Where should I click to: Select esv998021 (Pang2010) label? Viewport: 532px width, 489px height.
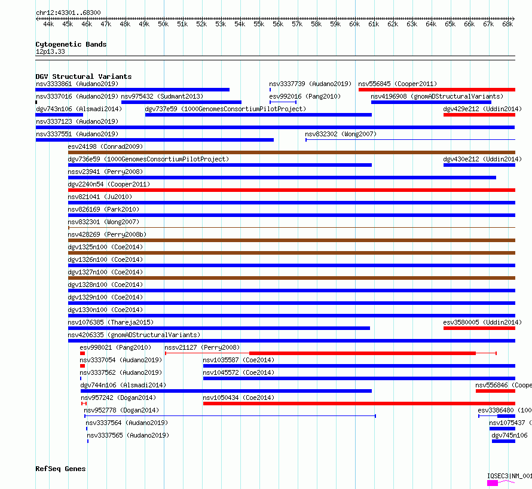pos(115,347)
